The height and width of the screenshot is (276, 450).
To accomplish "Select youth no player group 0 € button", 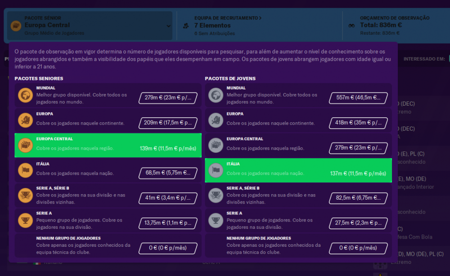I will click(358, 248).
